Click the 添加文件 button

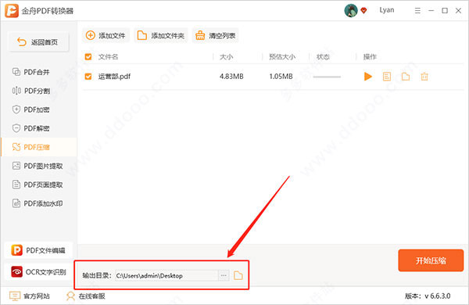point(106,36)
